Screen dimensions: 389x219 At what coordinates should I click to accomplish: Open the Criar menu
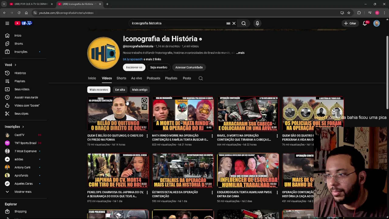350,23
